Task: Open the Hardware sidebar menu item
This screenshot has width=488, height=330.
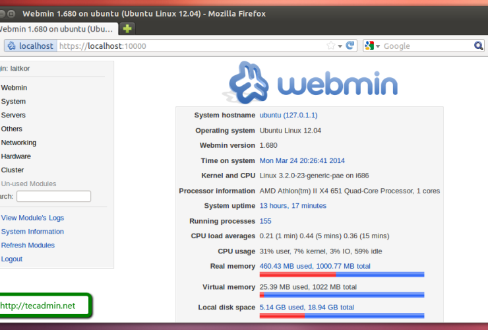Action: click(16, 156)
